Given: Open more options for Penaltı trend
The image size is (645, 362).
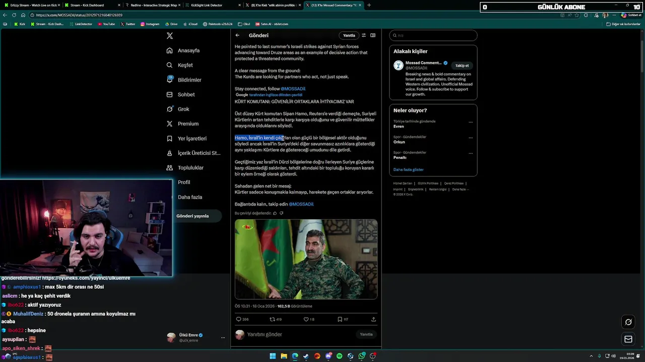Looking at the screenshot, I should (471, 153).
